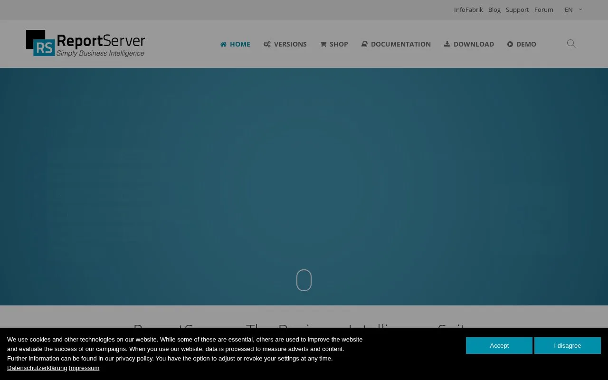Visit the InfoFabrik link
The height and width of the screenshot is (380, 608).
pyautogui.click(x=468, y=9)
